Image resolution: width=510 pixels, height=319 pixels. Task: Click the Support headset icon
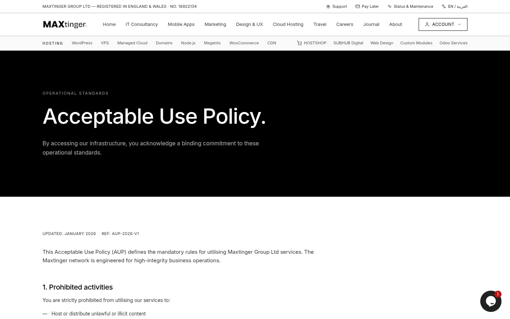(x=328, y=6)
